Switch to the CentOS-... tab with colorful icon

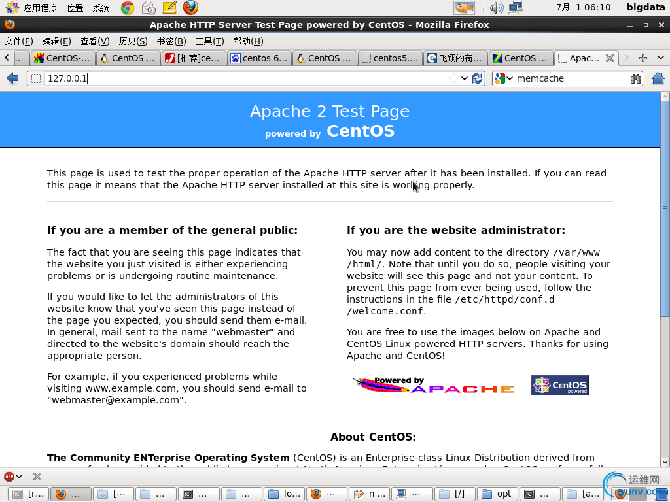(63, 58)
